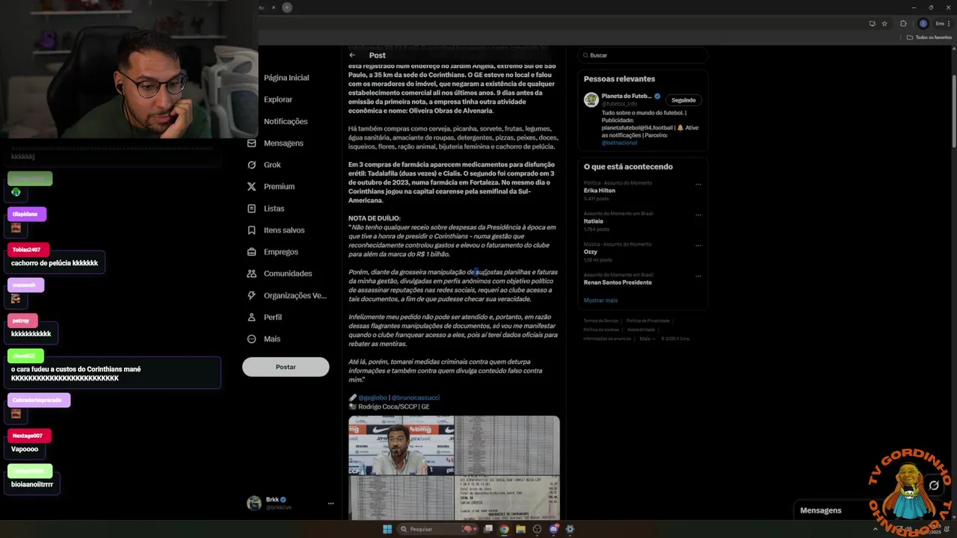This screenshot has height=538, width=957.
Task: Open more options for Ozzy trend
Action: pos(698,245)
